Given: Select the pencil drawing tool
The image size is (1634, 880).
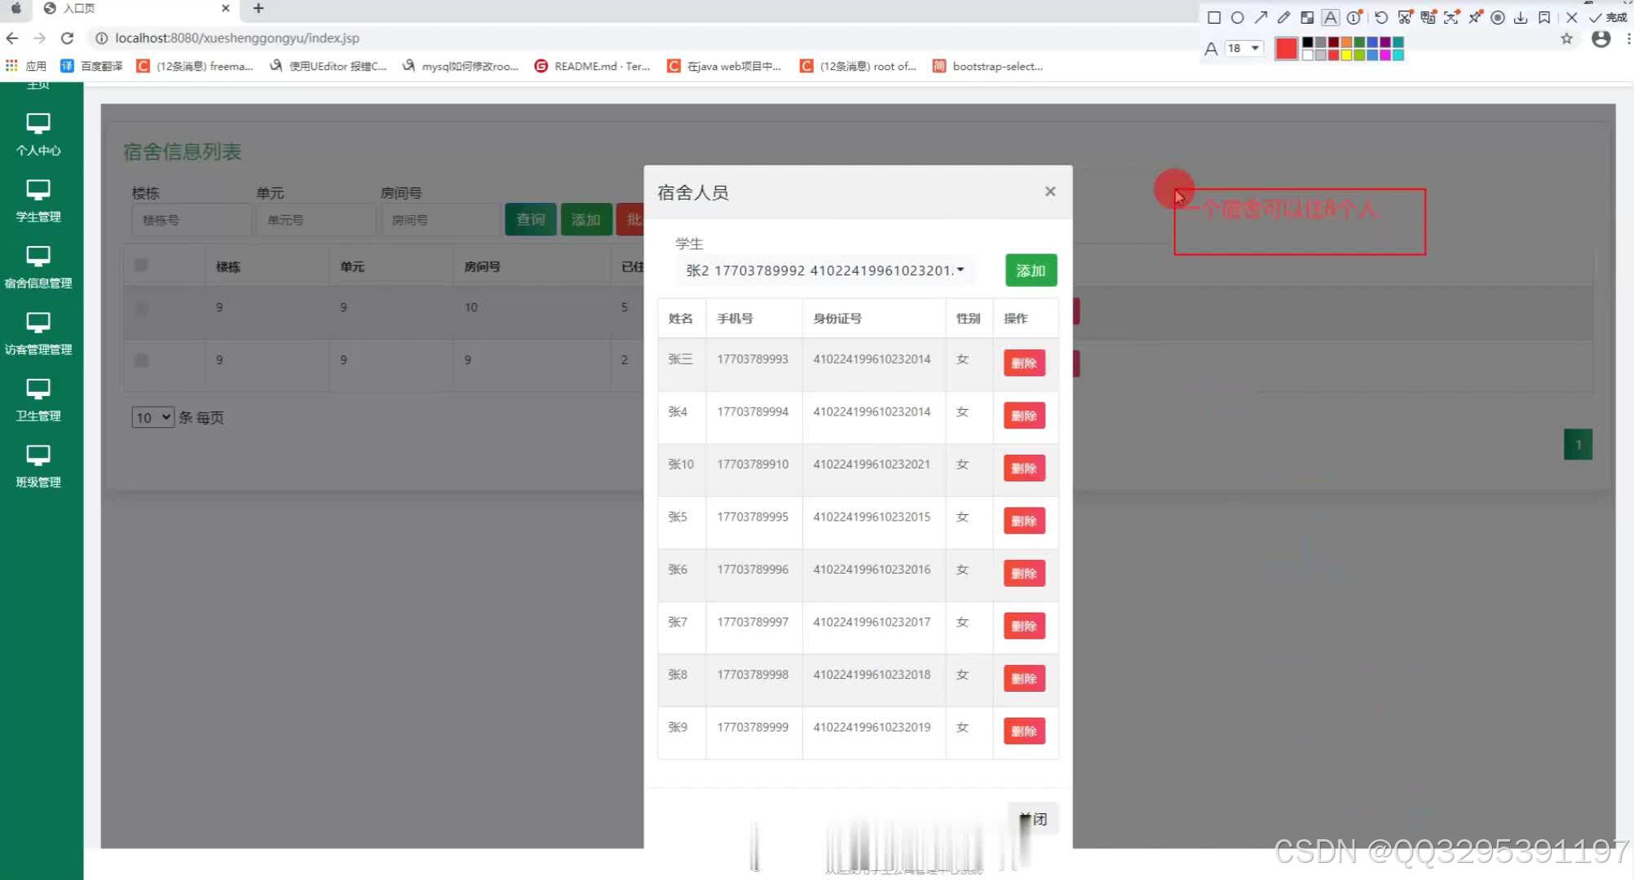Looking at the screenshot, I should (1284, 17).
